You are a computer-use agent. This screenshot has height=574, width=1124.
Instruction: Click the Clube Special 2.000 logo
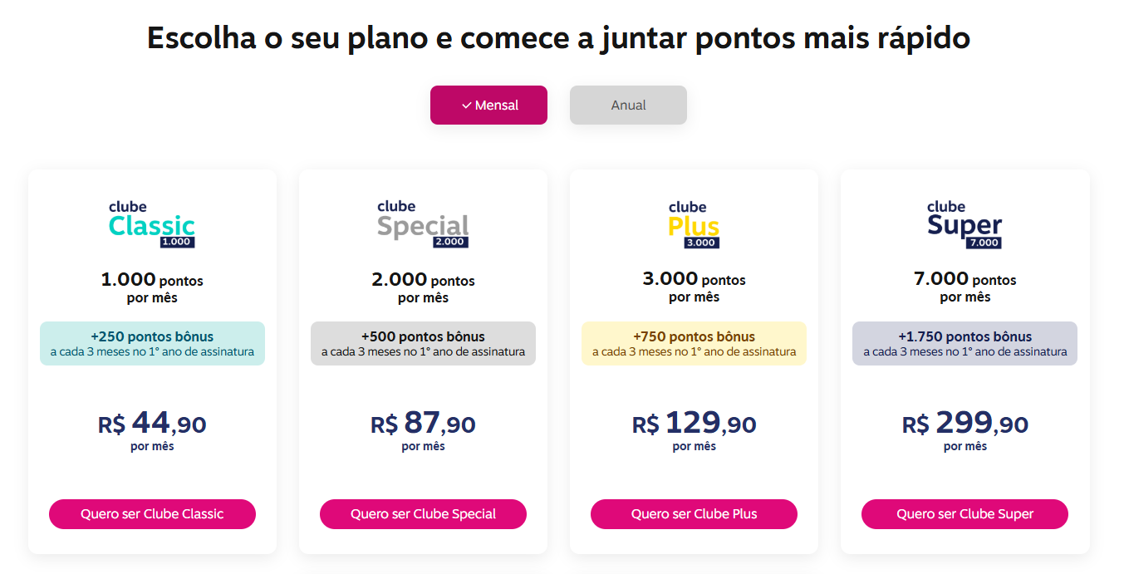(423, 223)
